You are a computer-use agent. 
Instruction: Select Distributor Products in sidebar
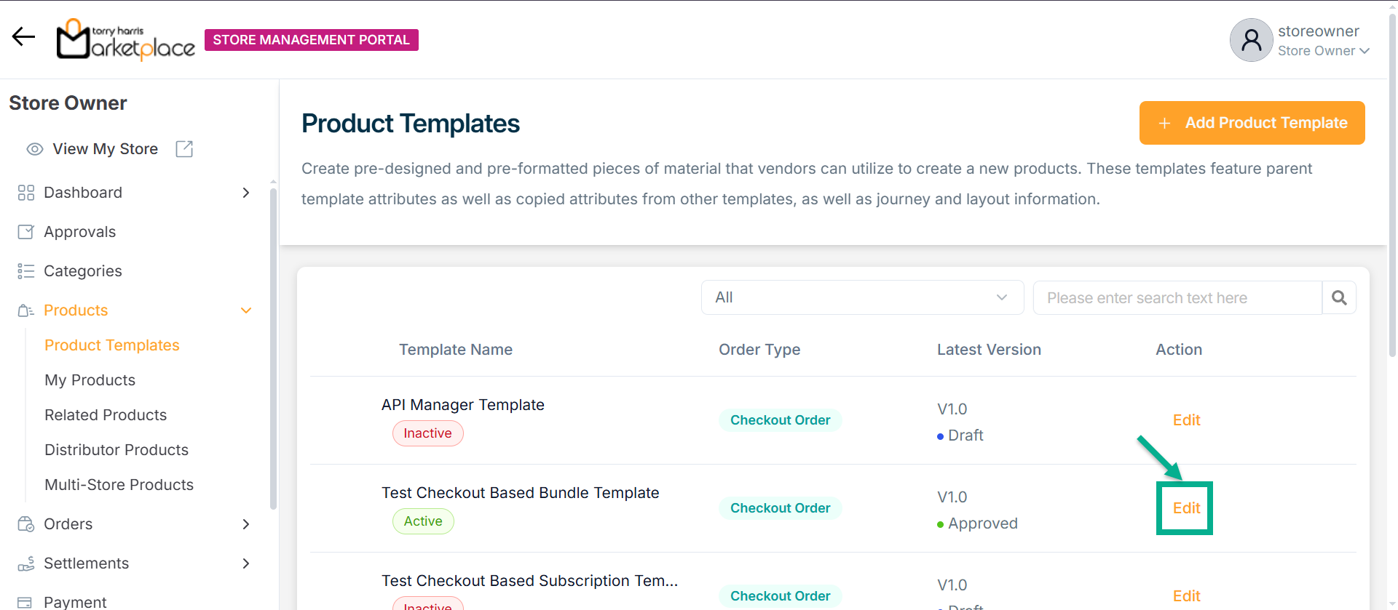116,450
